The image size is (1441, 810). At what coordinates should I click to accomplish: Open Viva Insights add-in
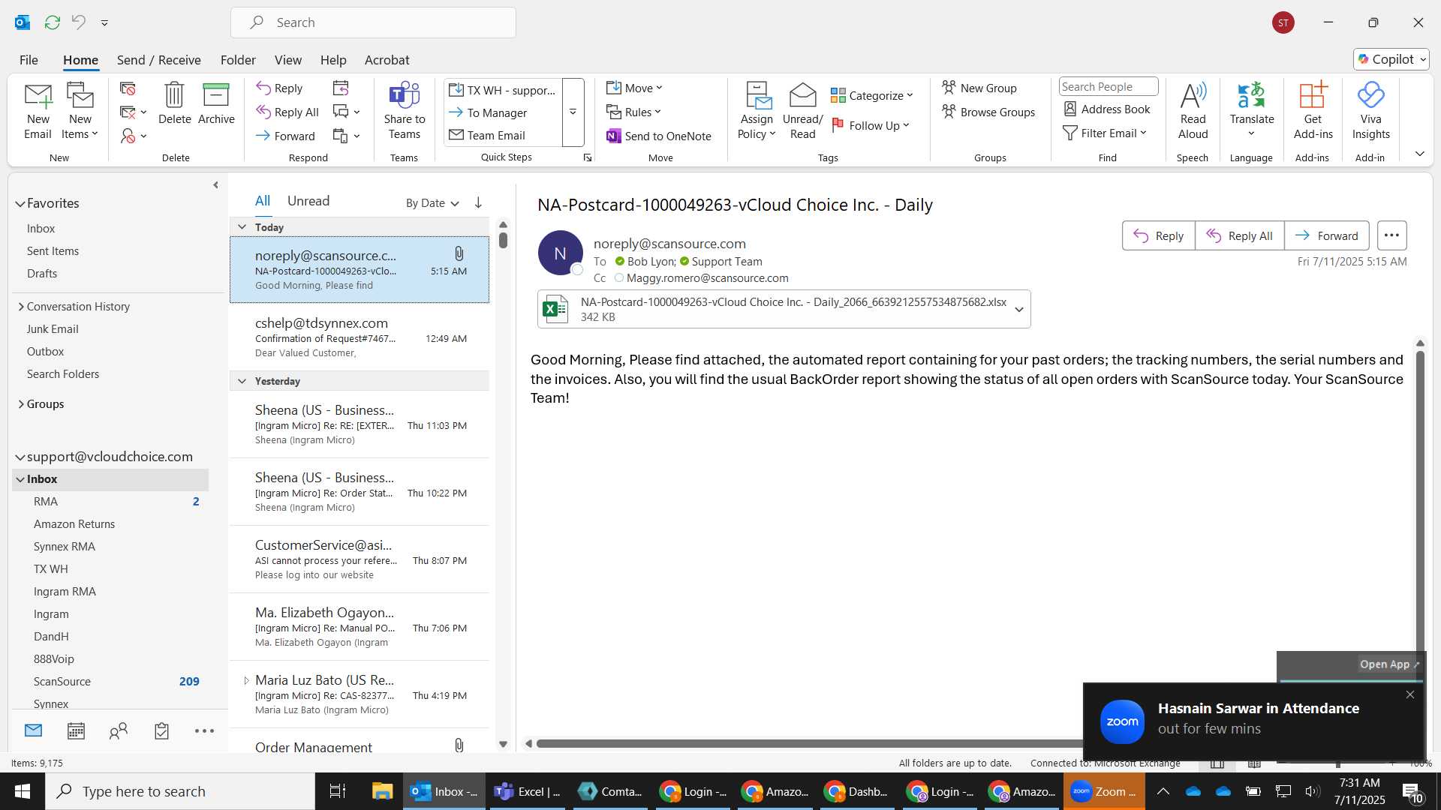1370,111
